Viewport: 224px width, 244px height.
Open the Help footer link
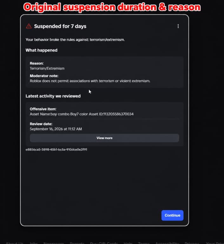click(128, 243)
